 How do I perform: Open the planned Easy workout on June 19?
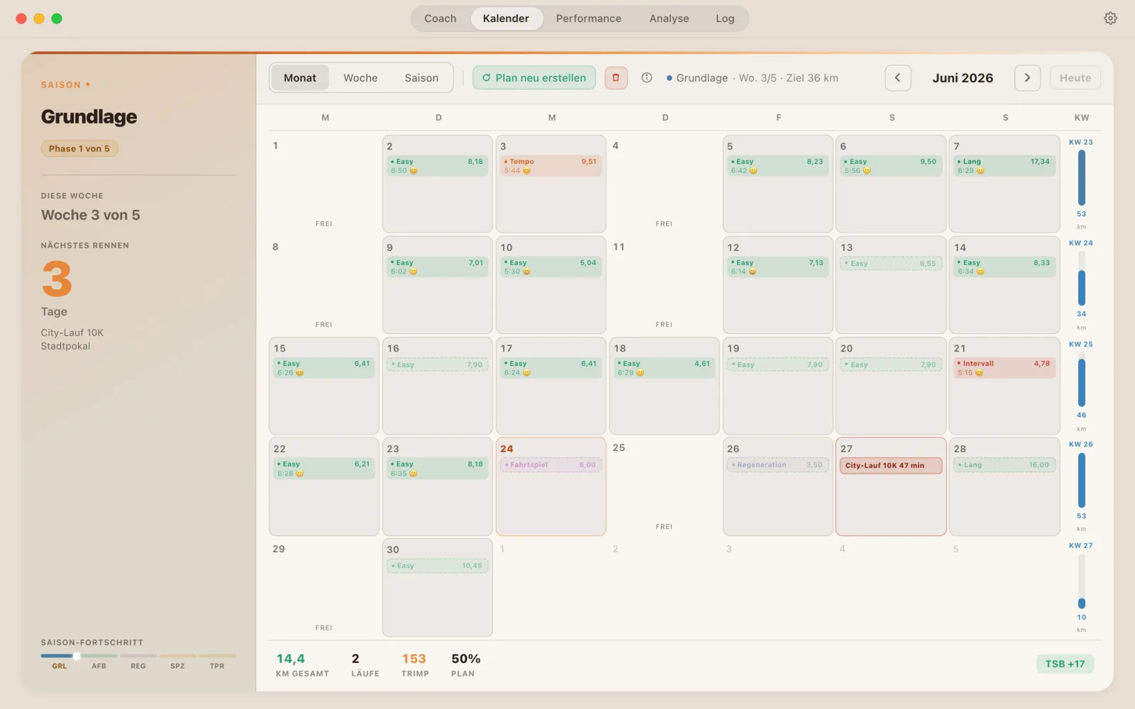pos(777,365)
